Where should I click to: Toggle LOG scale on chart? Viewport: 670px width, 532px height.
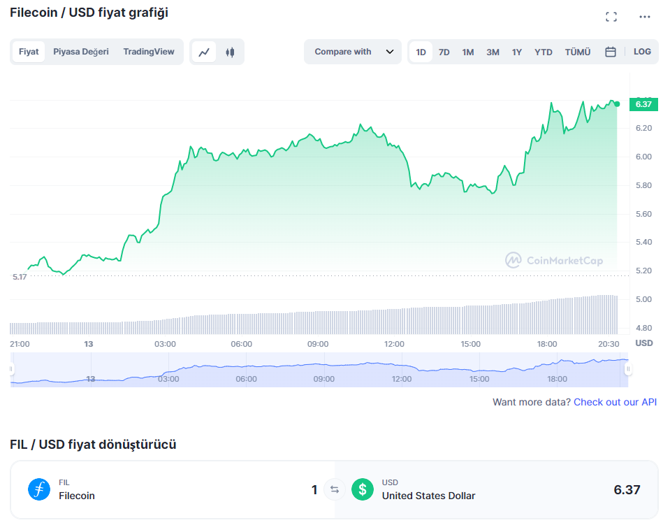point(642,52)
